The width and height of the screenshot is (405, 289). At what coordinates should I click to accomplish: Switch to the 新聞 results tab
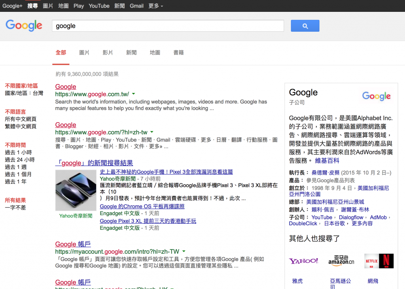tap(131, 53)
